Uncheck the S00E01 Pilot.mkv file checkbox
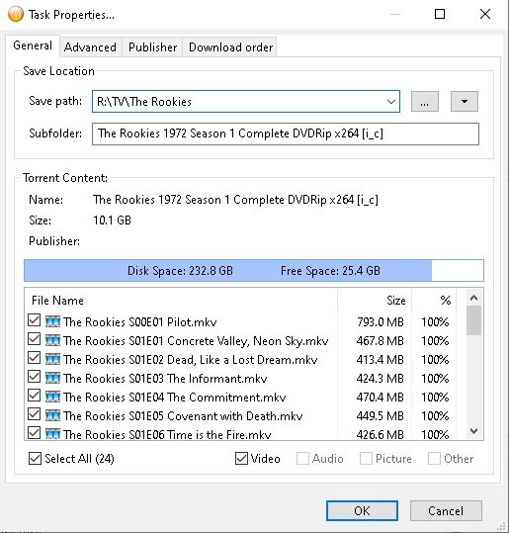509x533 pixels. [x=34, y=320]
